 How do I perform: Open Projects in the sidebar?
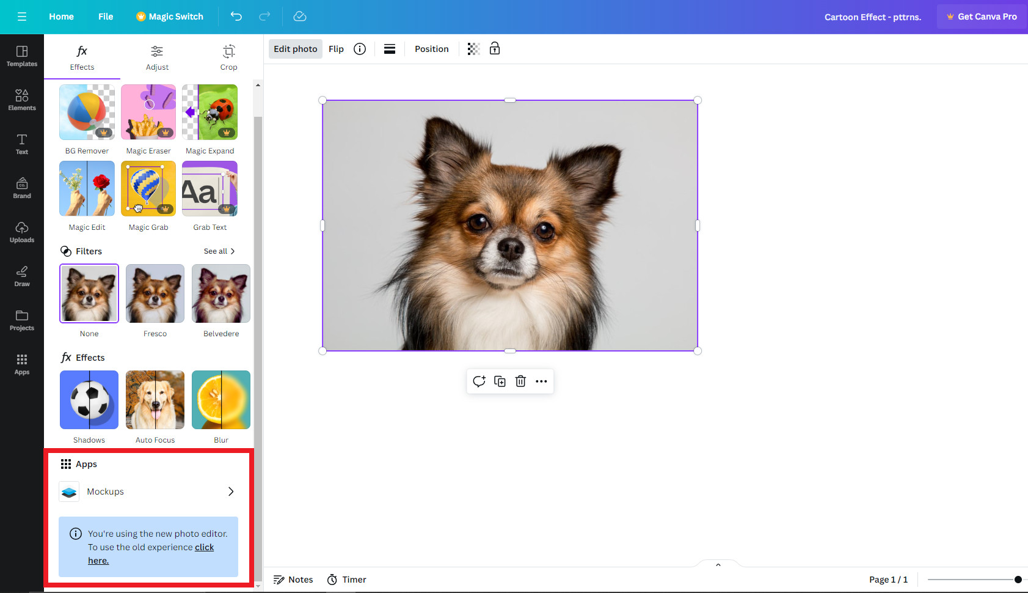[x=22, y=320]
